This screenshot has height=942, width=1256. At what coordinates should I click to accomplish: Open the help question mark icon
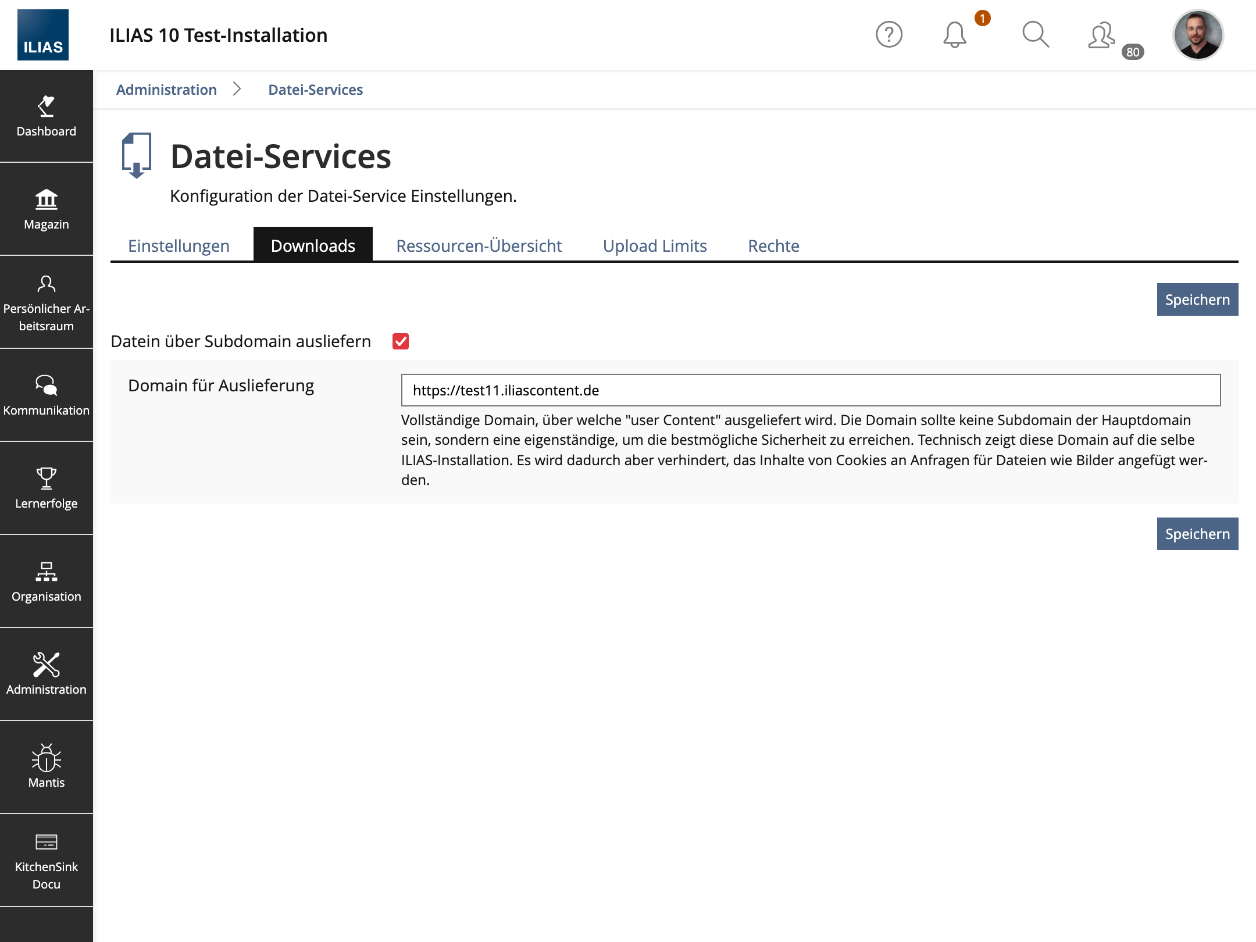click(889, 35)
